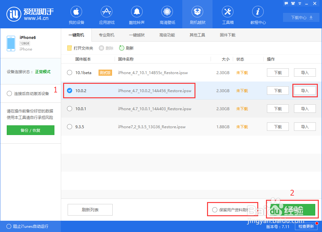Open the 下载中心 download center

tap(301, 17)
